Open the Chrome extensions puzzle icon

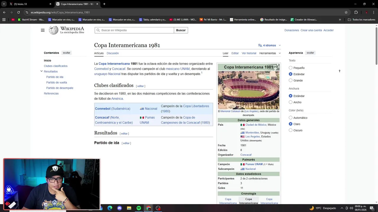coord(356,12)
